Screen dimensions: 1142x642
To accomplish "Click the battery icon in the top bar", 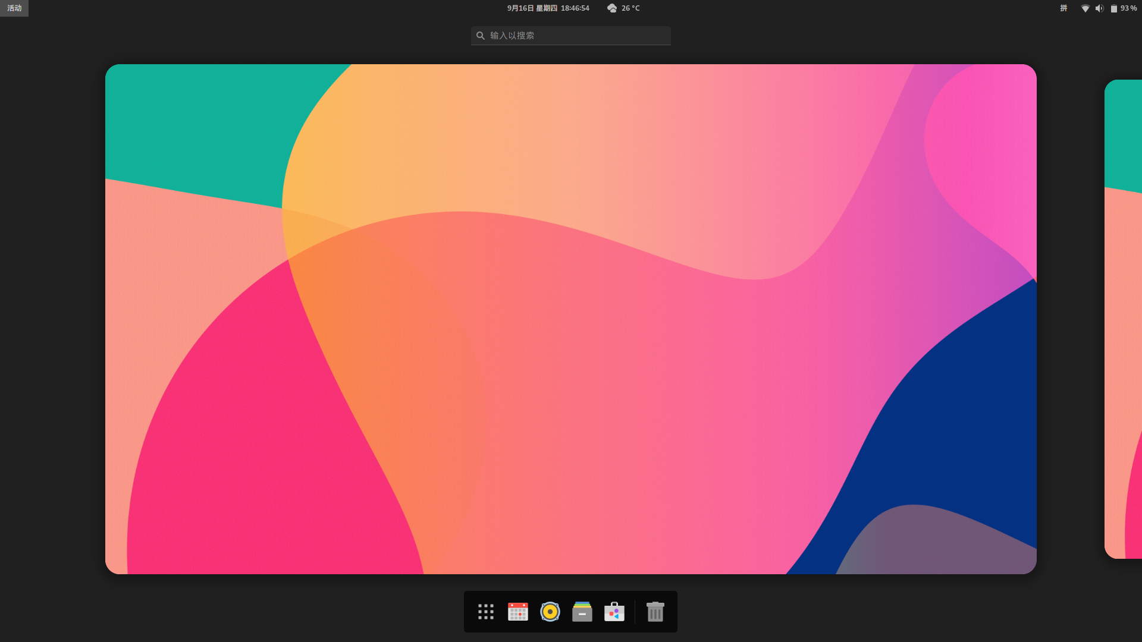I will (x=1113, y=8).
